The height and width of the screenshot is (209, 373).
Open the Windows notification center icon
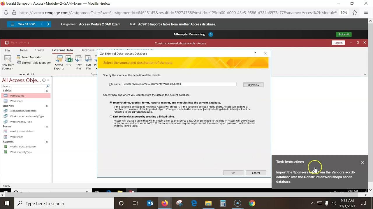(x=363, y=203)
